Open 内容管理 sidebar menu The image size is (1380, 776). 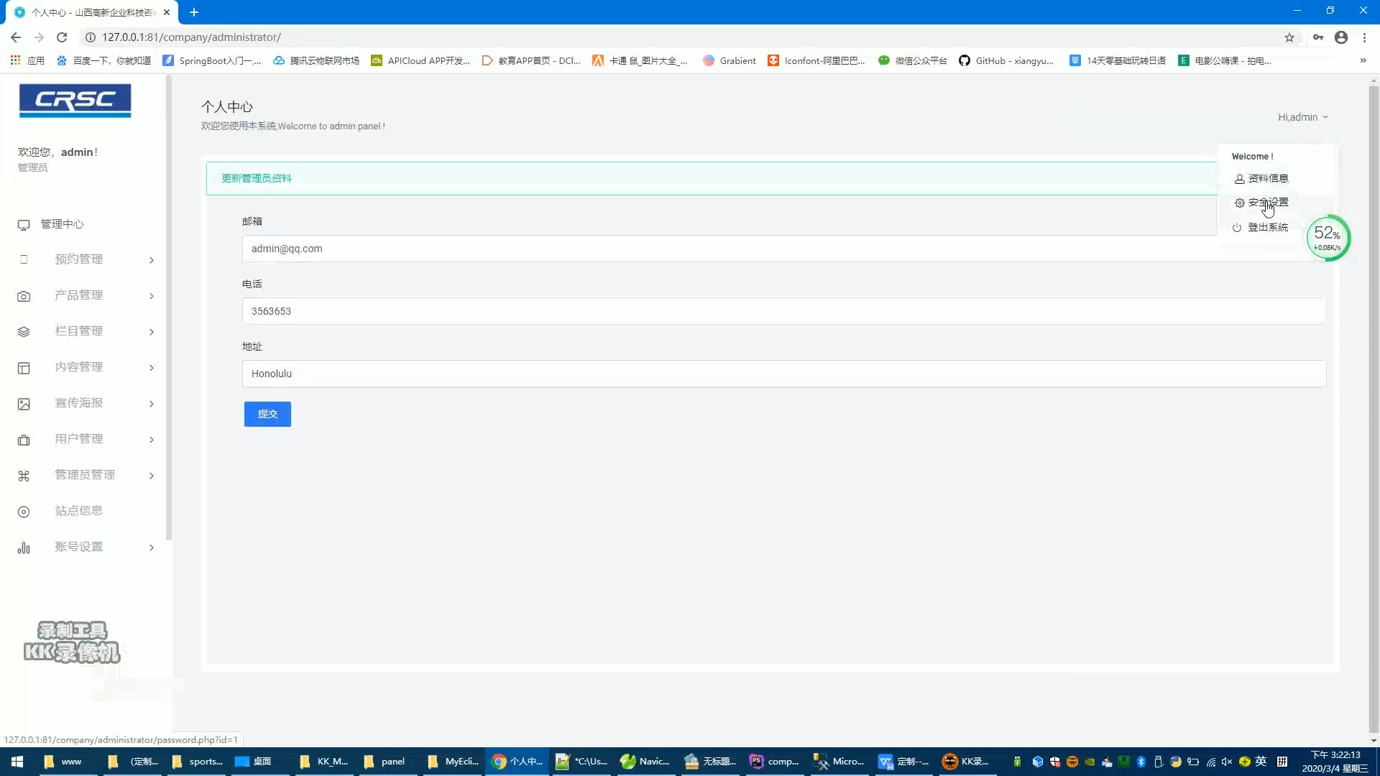79,367
